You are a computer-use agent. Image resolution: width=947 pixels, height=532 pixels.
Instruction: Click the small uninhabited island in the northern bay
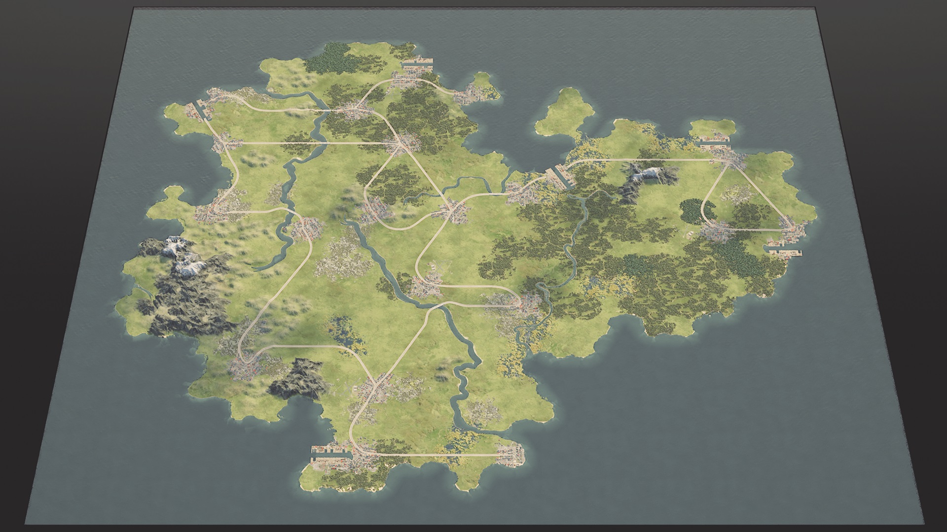click(x=565, y=113)
